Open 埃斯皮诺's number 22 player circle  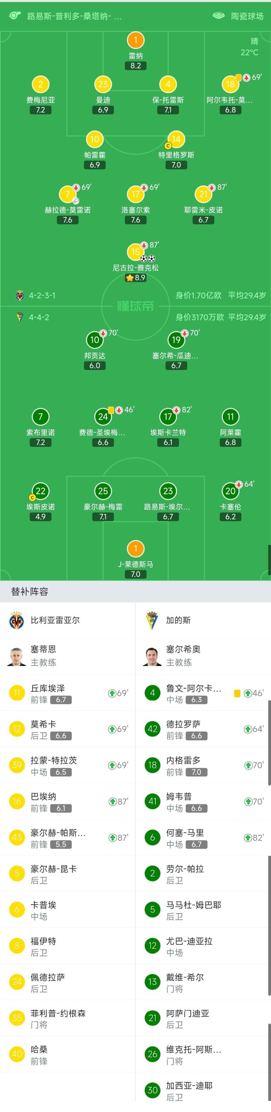click(41, 491)
